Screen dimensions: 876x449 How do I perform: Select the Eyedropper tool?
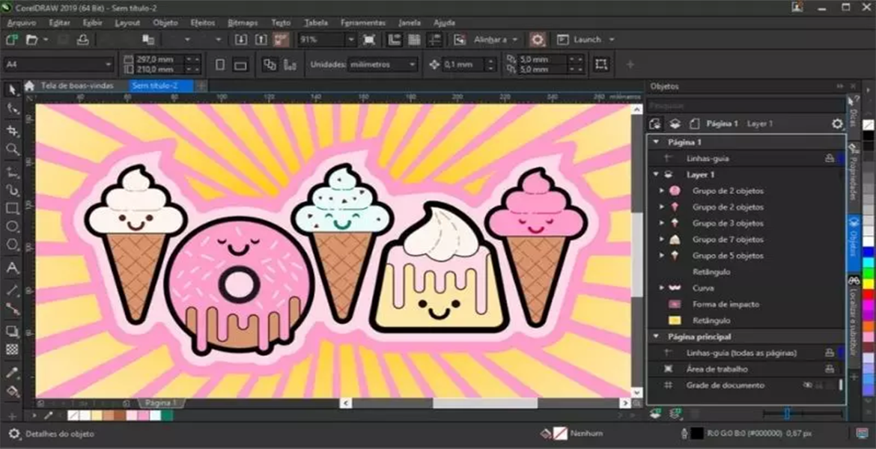point(12,372)
